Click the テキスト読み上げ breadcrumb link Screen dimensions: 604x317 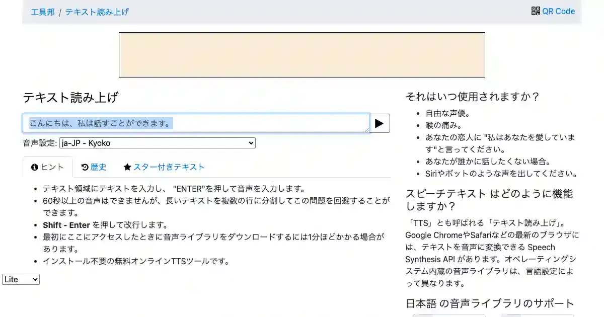(x=97, y=12)
